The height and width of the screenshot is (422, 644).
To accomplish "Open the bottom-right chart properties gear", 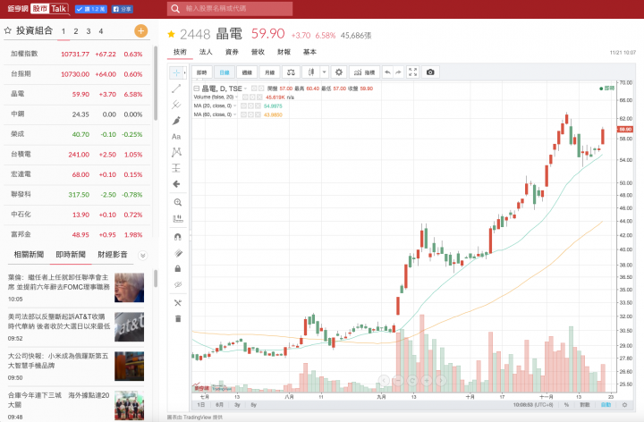I will click(624, 405).
